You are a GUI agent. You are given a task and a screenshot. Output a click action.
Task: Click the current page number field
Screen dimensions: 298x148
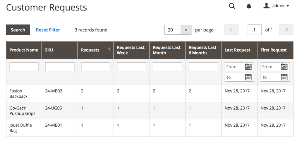tap(254, 30)
